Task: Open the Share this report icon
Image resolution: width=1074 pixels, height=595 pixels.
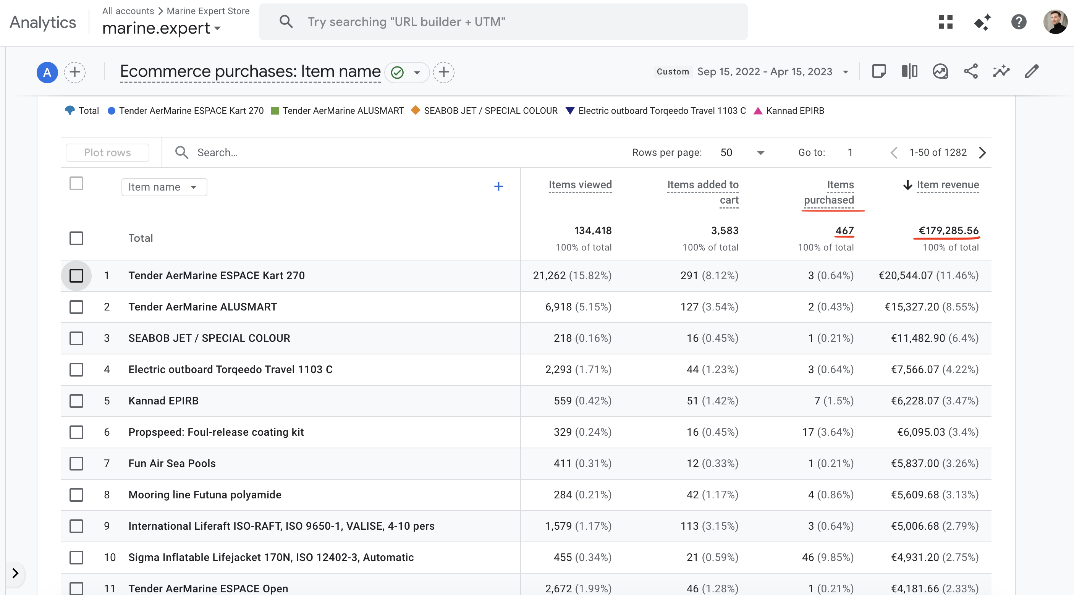Action: click(x=970, y=71)
